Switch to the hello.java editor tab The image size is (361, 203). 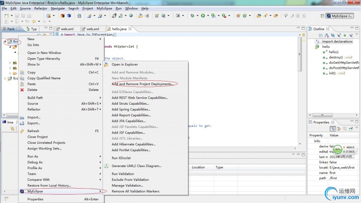click(x=119, y=29)
